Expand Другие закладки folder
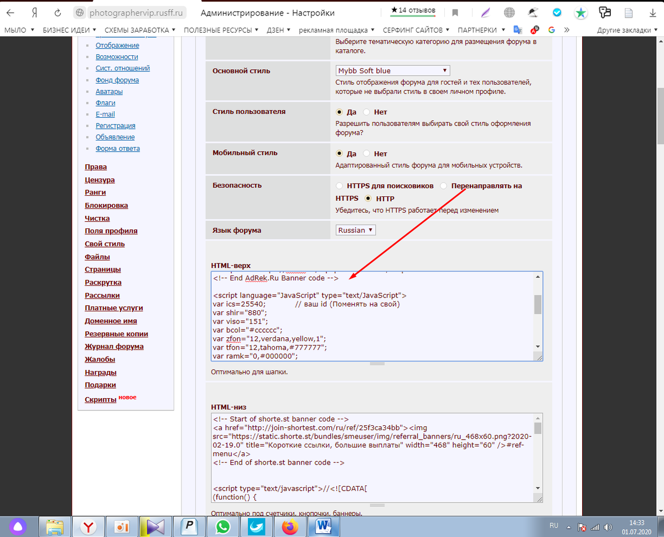Viewport: 664px width, 537px height. [627, 30]
